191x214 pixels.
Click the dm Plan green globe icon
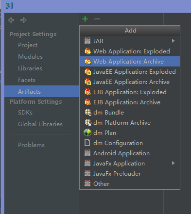(87, 132)
